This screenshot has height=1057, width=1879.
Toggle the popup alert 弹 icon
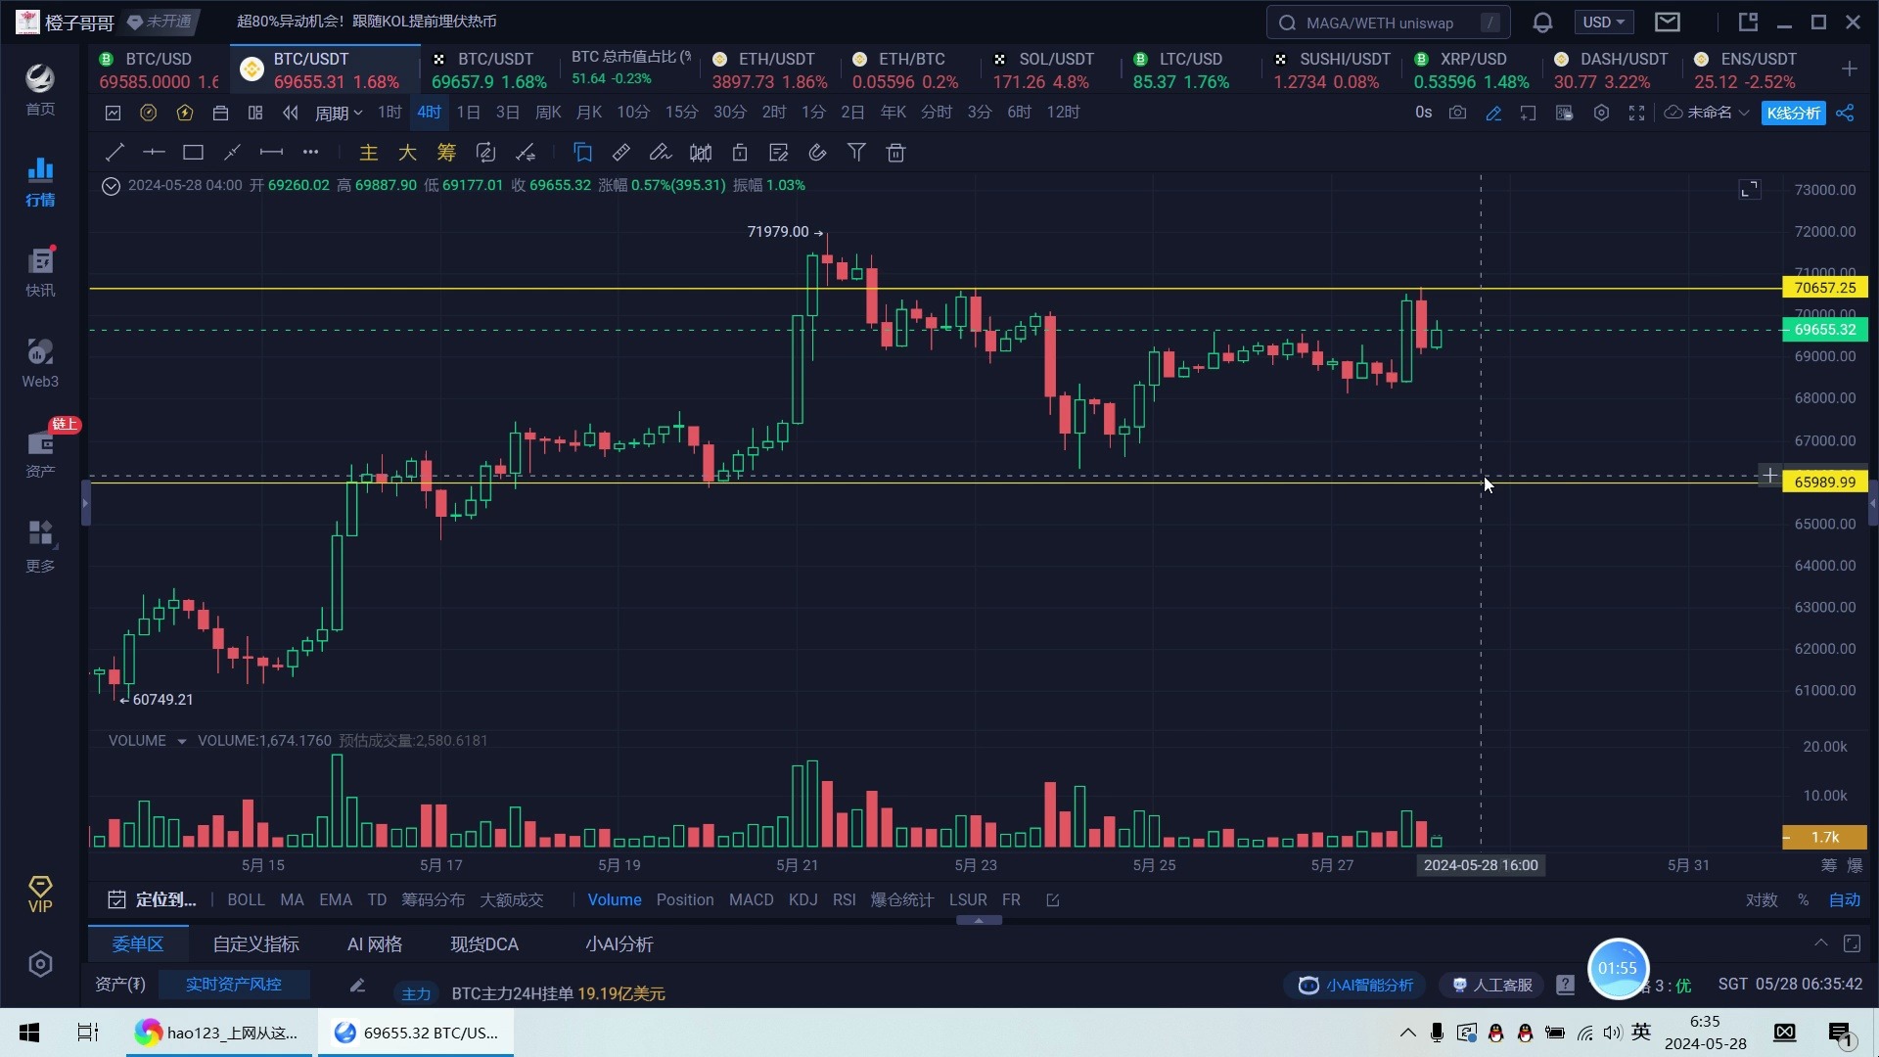coord(1565,113)
